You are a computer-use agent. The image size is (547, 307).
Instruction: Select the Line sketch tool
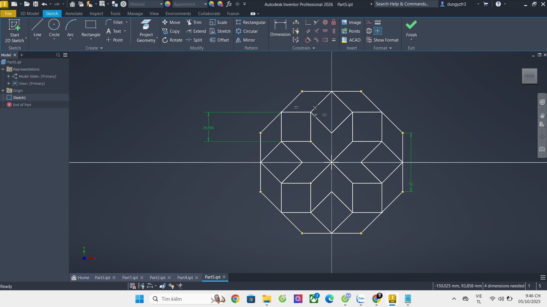click(37, 28)
